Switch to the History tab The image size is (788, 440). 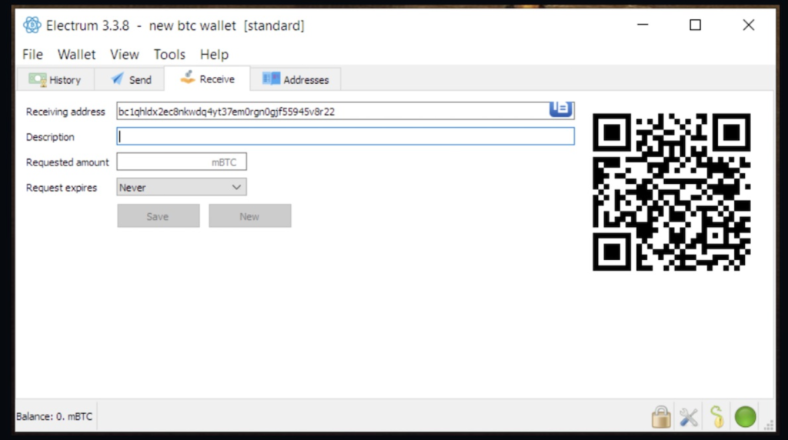(55, 80)
